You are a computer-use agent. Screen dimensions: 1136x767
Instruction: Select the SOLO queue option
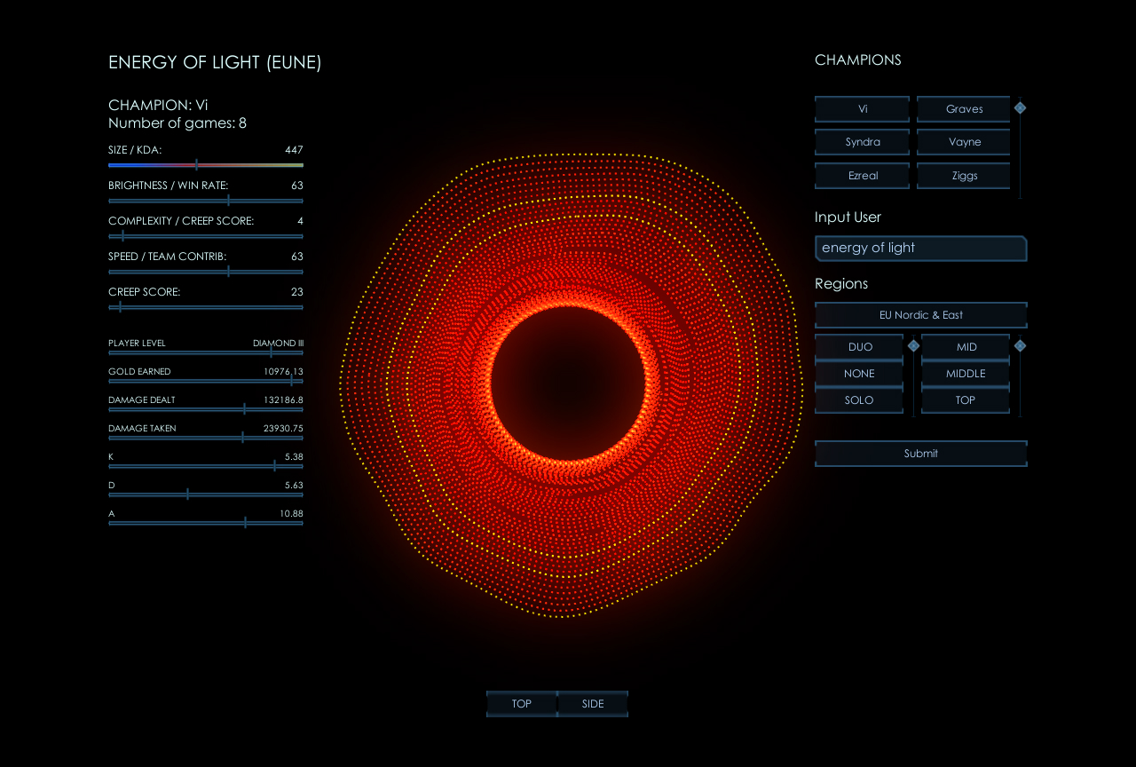(x=859, y=400)
